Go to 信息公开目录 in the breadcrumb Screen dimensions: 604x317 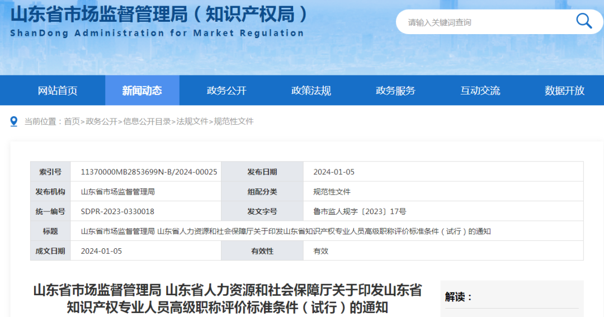pyautogui.click(x=147, y=121)
